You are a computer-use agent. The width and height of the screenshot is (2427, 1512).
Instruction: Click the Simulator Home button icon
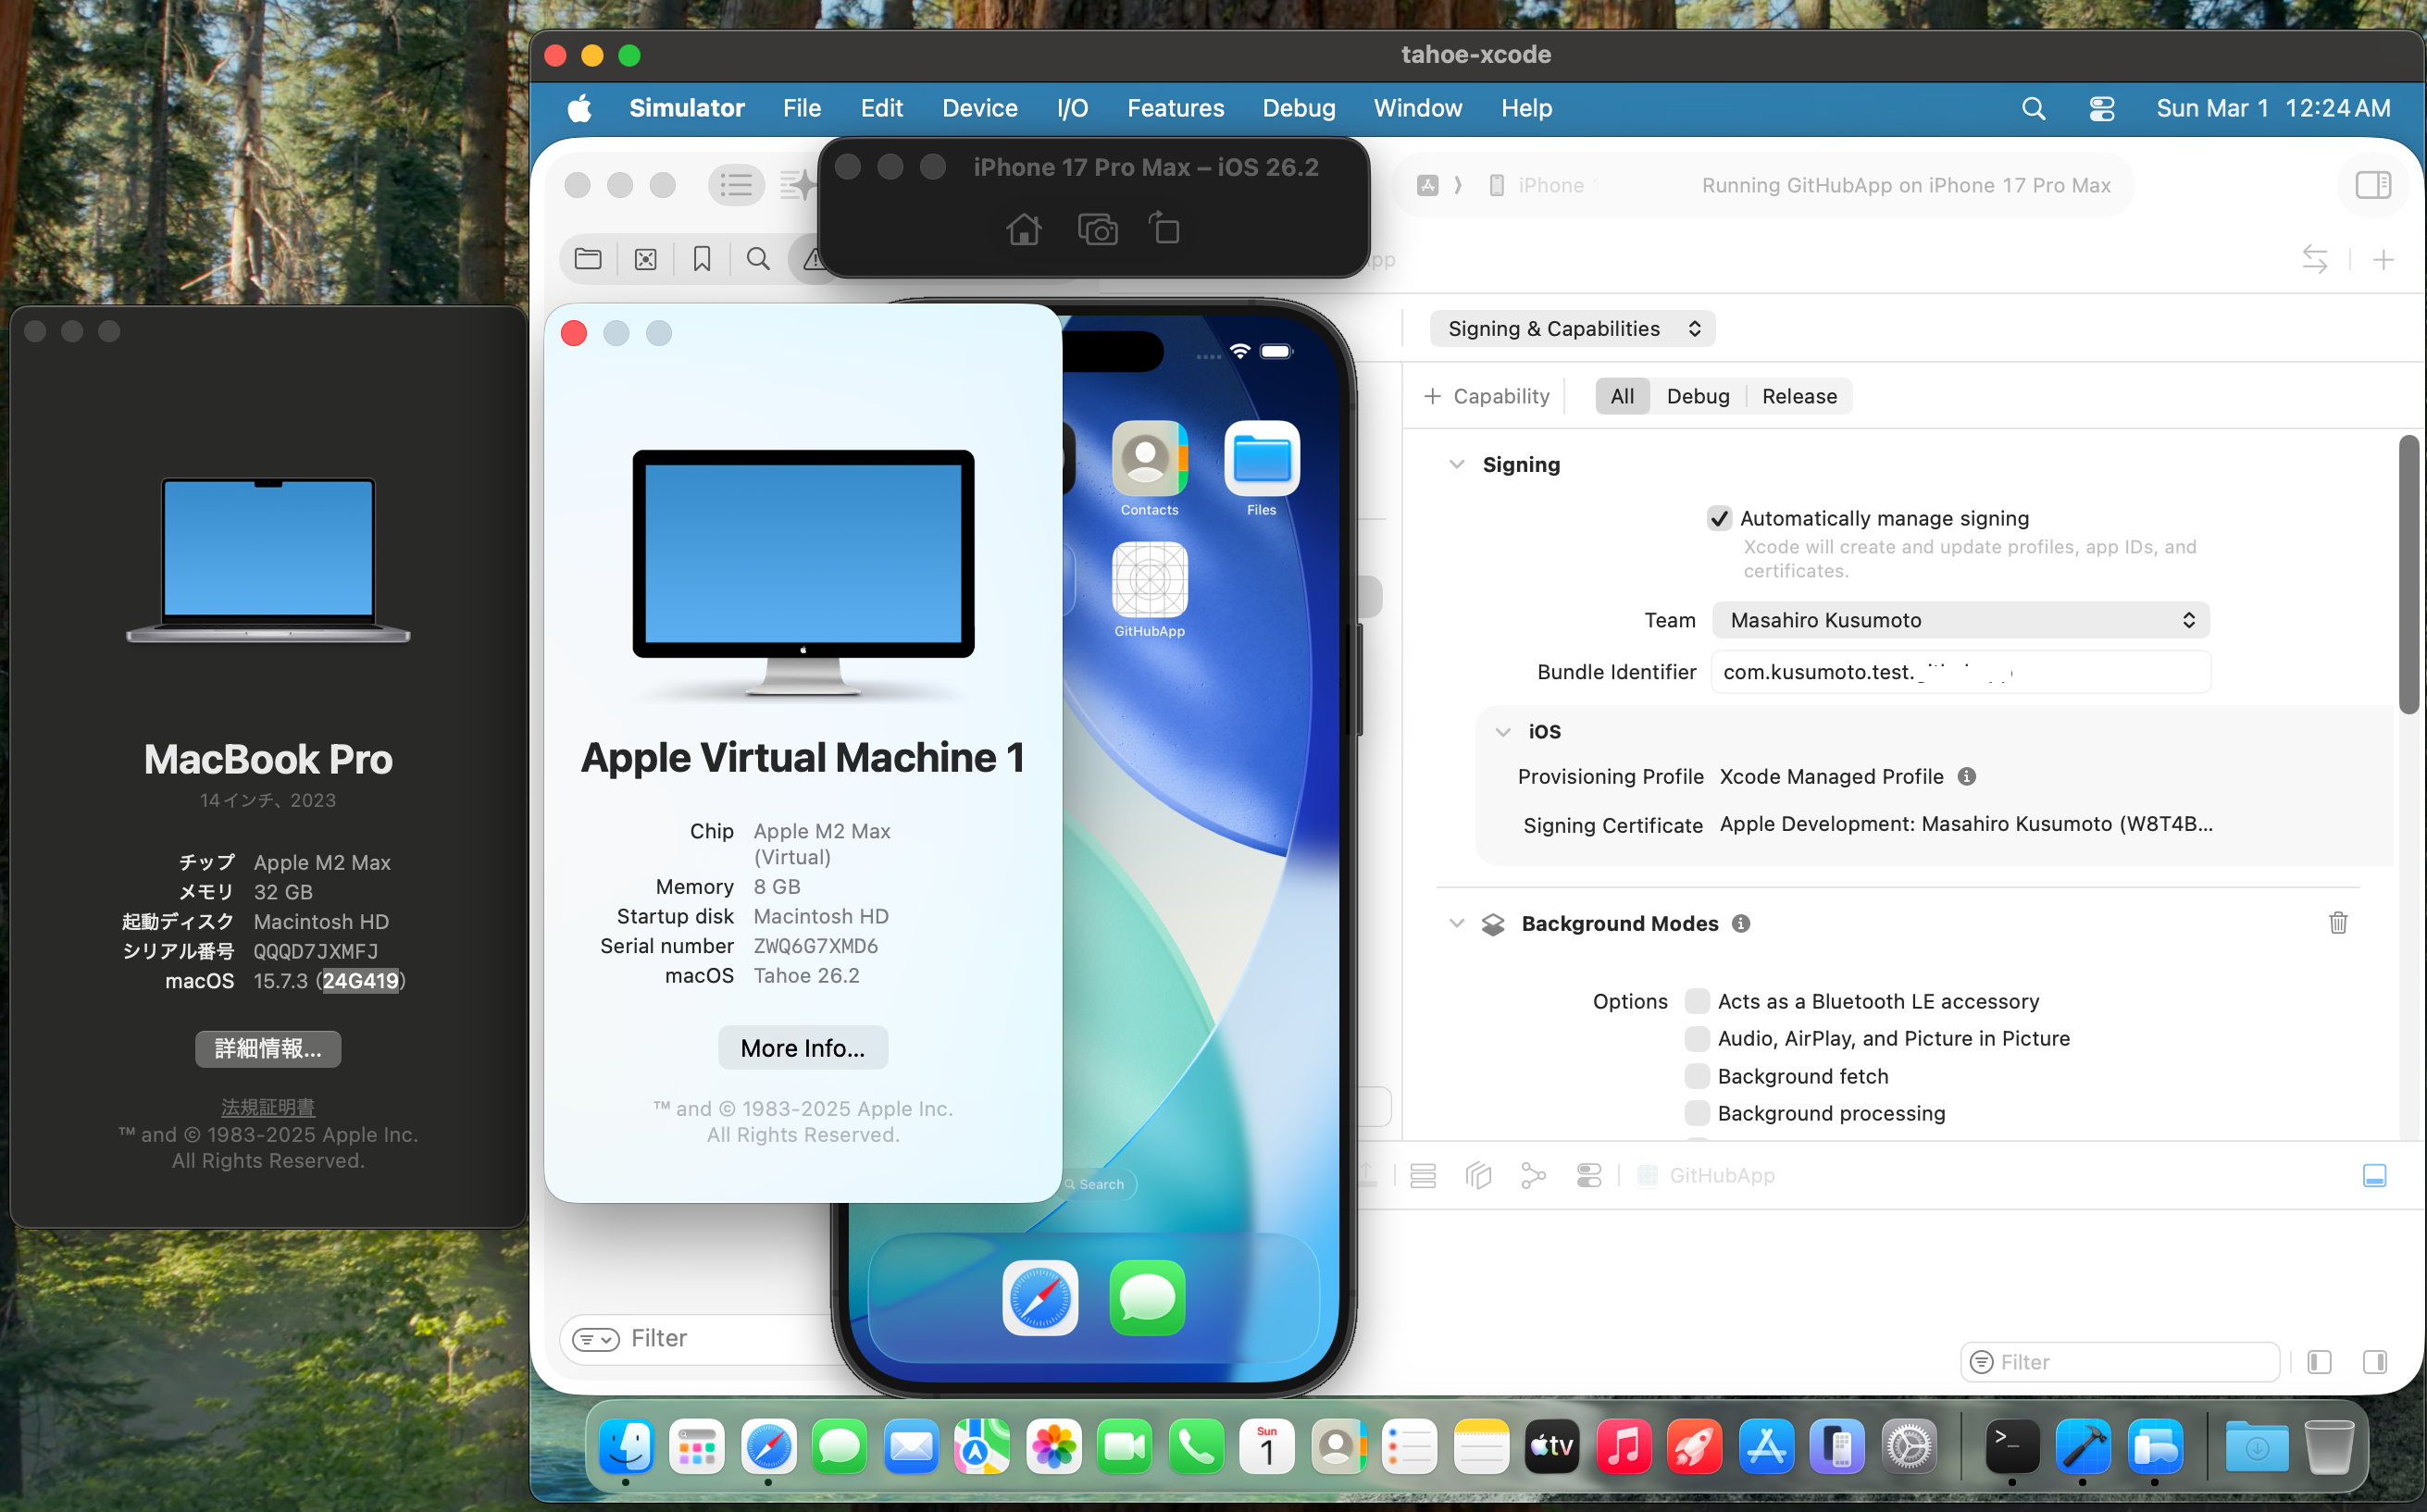[1023, 230]
